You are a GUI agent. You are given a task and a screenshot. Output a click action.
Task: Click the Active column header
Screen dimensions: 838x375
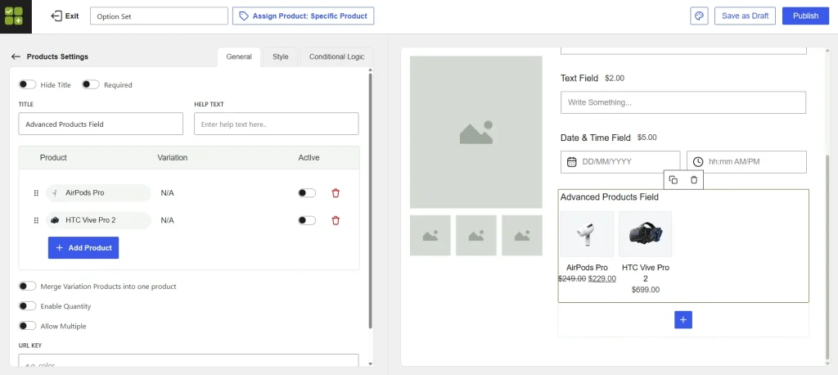[x=309, y=158]
